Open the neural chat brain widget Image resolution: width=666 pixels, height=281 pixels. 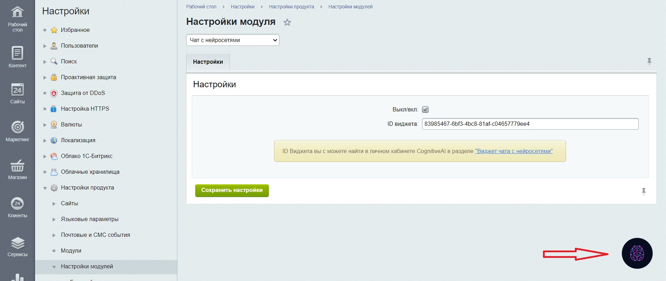tap(637, 253)
